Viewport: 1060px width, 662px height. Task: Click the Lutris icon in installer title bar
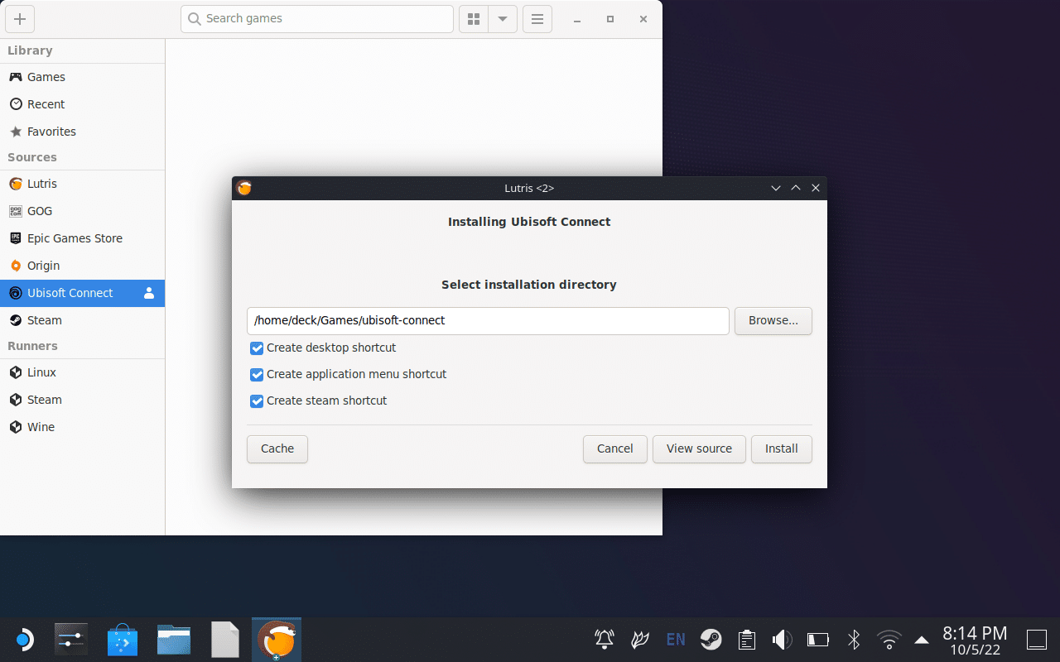pos(244,188)
